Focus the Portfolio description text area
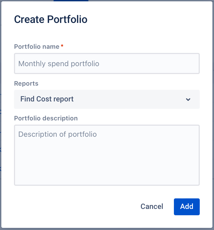Viewport: 214px width, 230px height. coord(107,155)
